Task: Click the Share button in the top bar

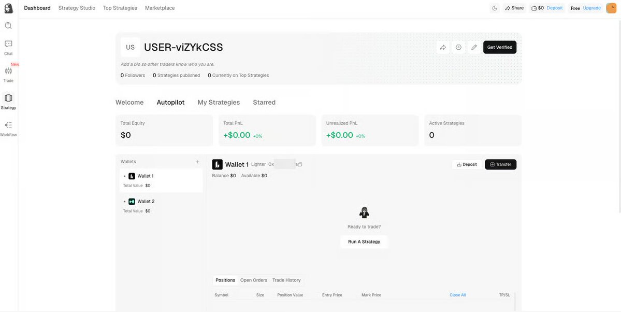Action: [x=514, y=8]
